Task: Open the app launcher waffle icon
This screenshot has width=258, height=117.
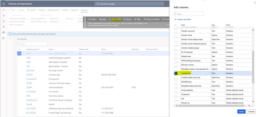Action: click(4, 4)
